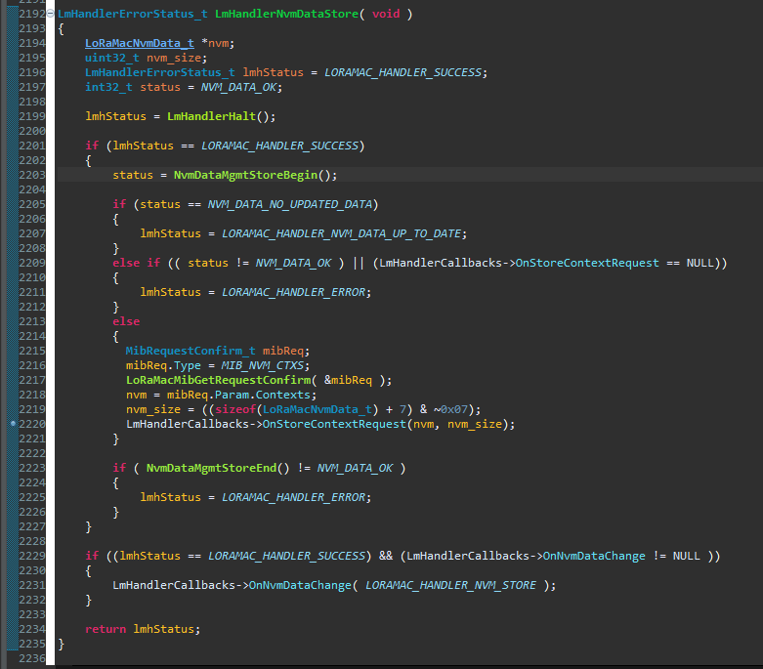Click the marker dot beside line 2220

coord(13,424)
